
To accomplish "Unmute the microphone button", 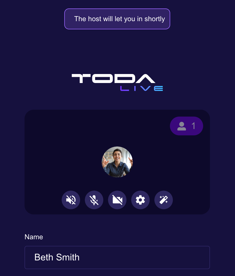I will pos(94,200).
